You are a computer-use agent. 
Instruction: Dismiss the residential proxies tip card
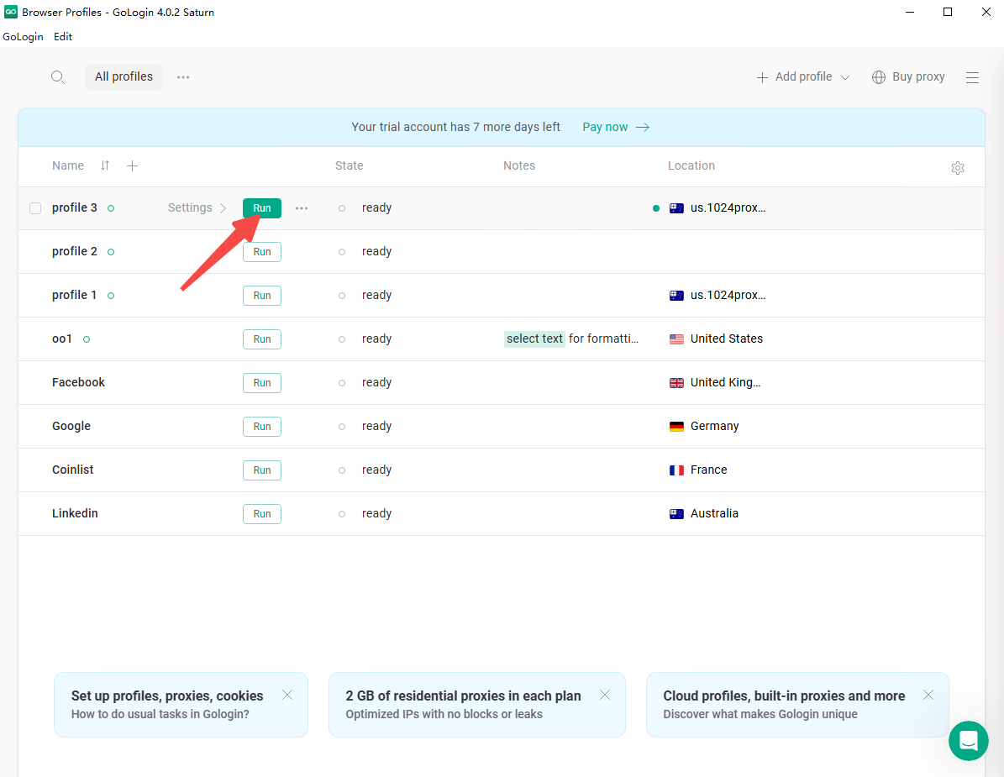pos(605,695)
